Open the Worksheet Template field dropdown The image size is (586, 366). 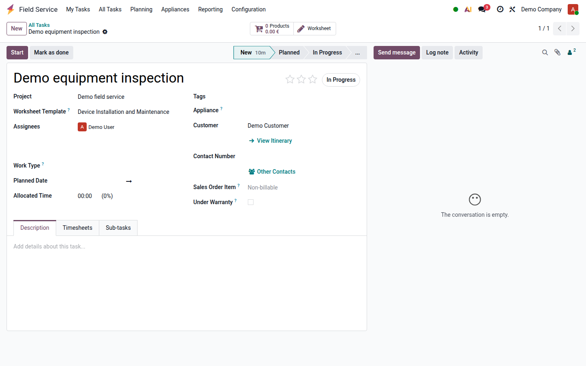pyautogui.click(x=129, y=112)
